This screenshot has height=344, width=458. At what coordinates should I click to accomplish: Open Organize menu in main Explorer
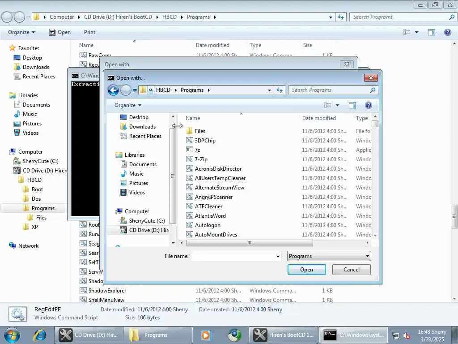click(x=21, y=32)
